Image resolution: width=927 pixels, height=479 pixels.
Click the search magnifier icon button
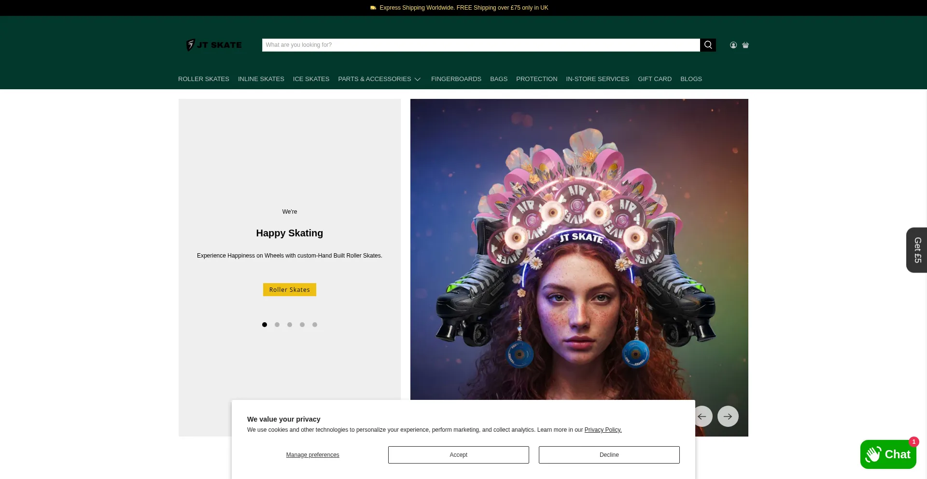(x=708, y=45)
